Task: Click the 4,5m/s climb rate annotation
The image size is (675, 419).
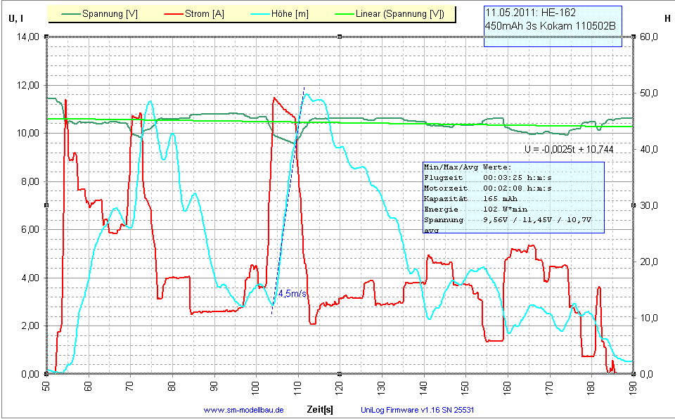Action: (x=292, y=293)
